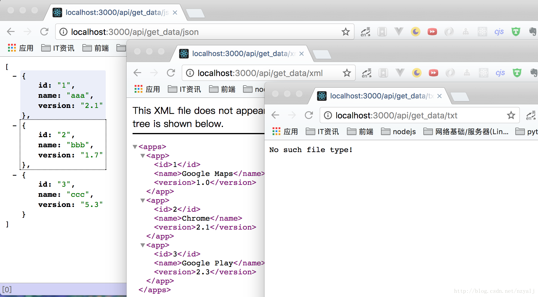Screen dimensions: 538x297
Task: Reload the XML window page
Action: tap(171, 73)
